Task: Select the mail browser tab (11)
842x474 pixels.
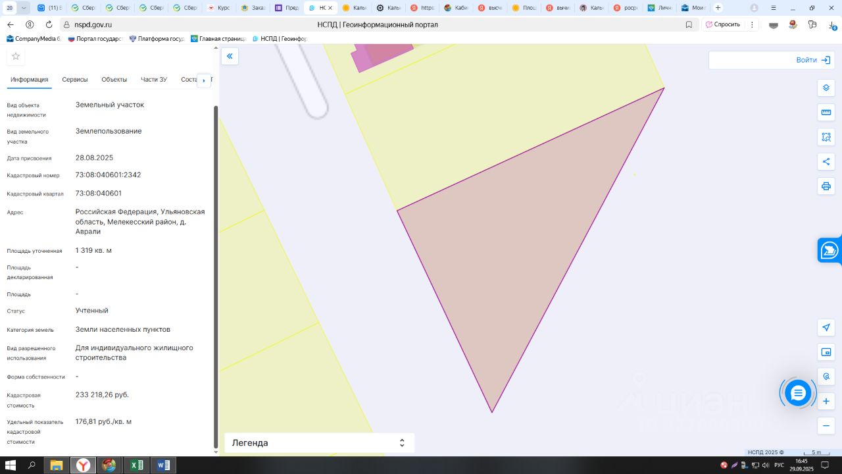Action: (50, 8)
